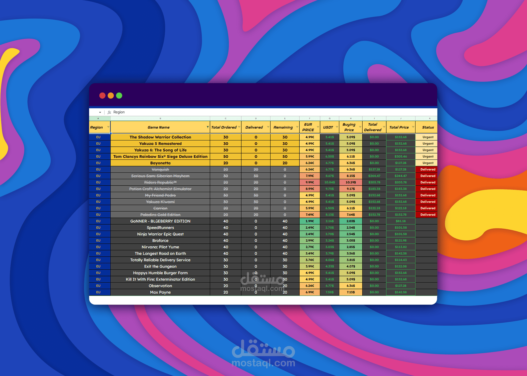
Task: Open the Total Price column filter
Action: pos(413,127)
